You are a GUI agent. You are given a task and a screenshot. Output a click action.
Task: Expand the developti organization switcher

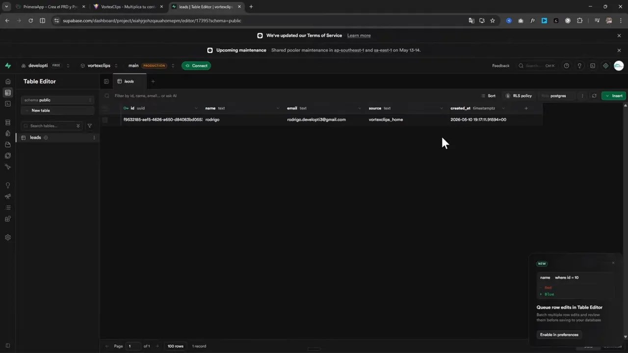pyautogui.click(x=68, y=66)
